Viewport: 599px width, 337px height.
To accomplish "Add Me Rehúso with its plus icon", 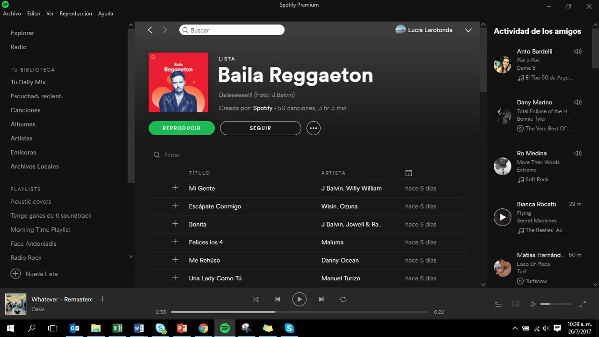I will [x=175, y=260].
